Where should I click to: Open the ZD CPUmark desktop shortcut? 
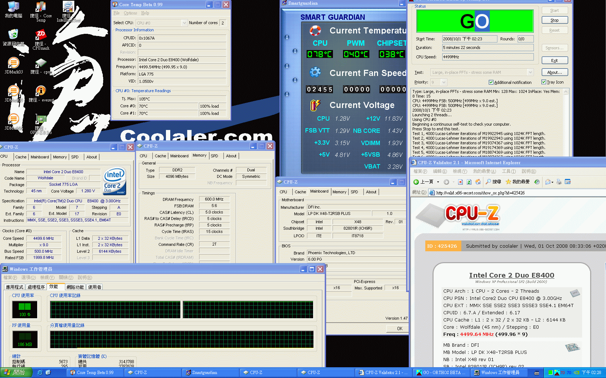click(x=41, y=40)
